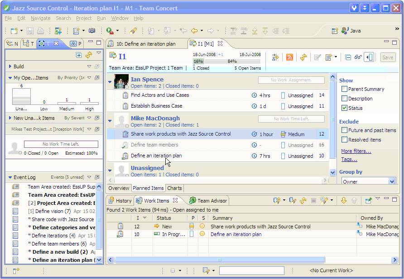The height and width of the screenshot is (279, 404).
Task: Click the Team Advisor tab icon
Action: tap(192, 200)
